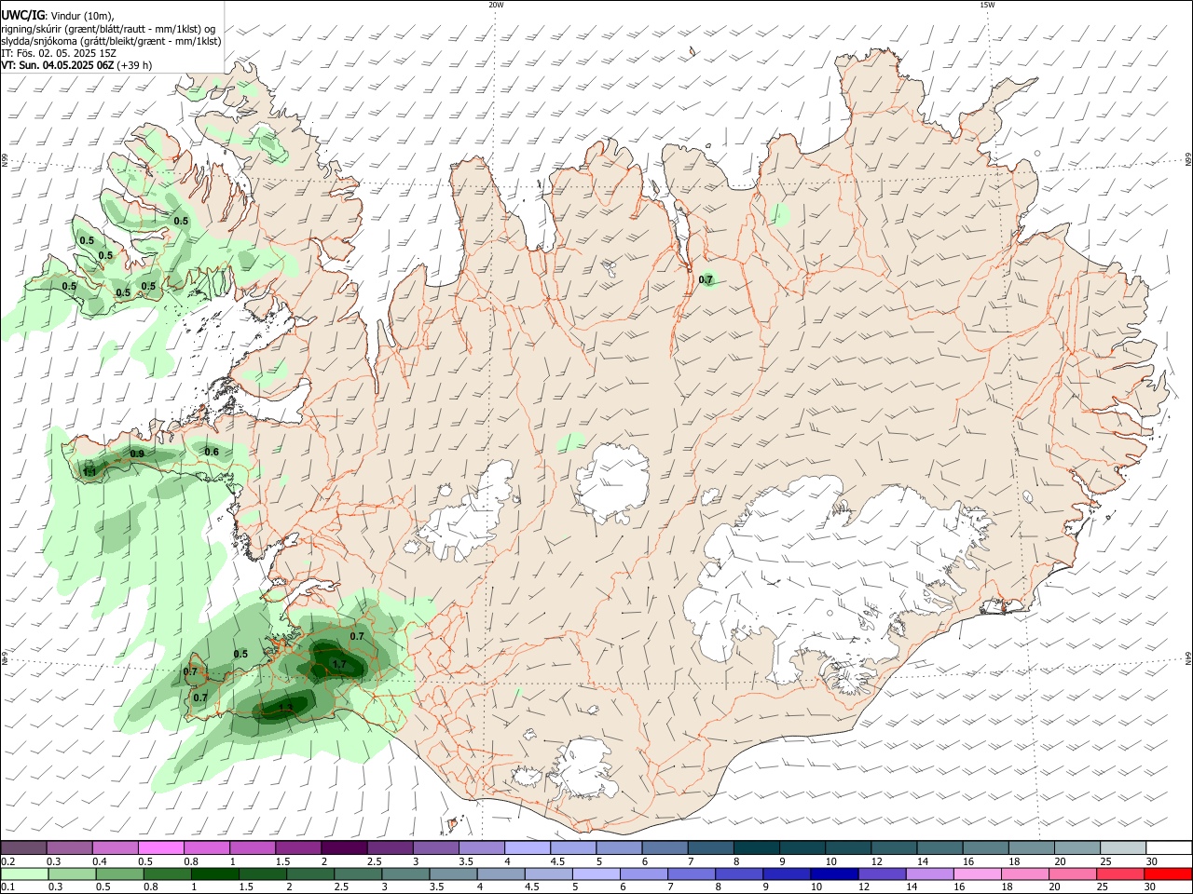Click the 'UWC/IG' title text

coord(23,14)
